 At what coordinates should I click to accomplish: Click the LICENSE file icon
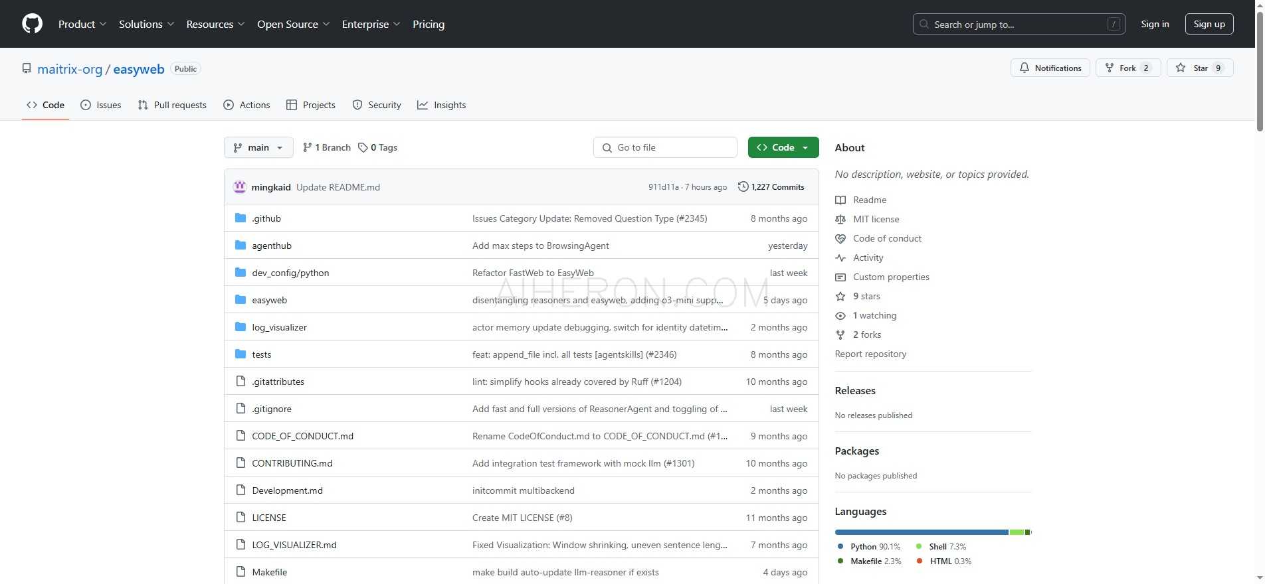click(x=241, y=518)
